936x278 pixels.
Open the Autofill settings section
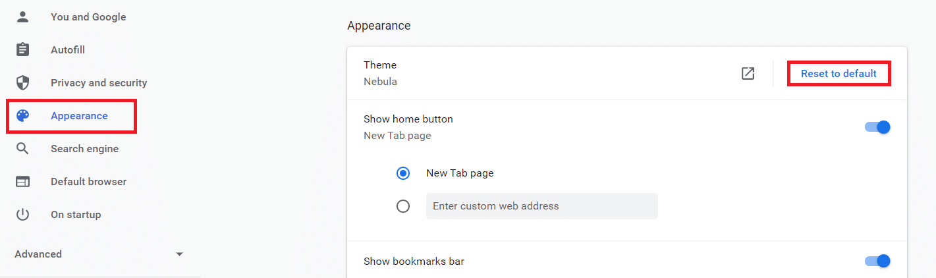68,50
